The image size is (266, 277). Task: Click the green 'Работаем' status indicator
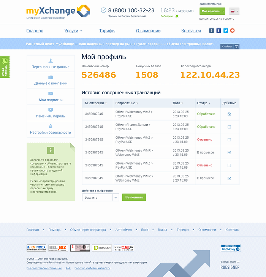point(177,16)
